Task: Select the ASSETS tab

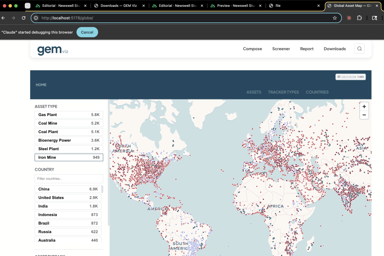Action: (254, 92)
